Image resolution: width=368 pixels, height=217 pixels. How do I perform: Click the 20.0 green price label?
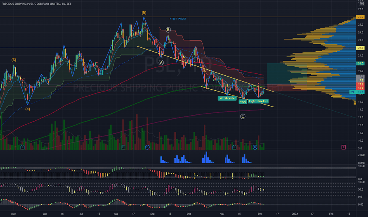click(360, 64)
